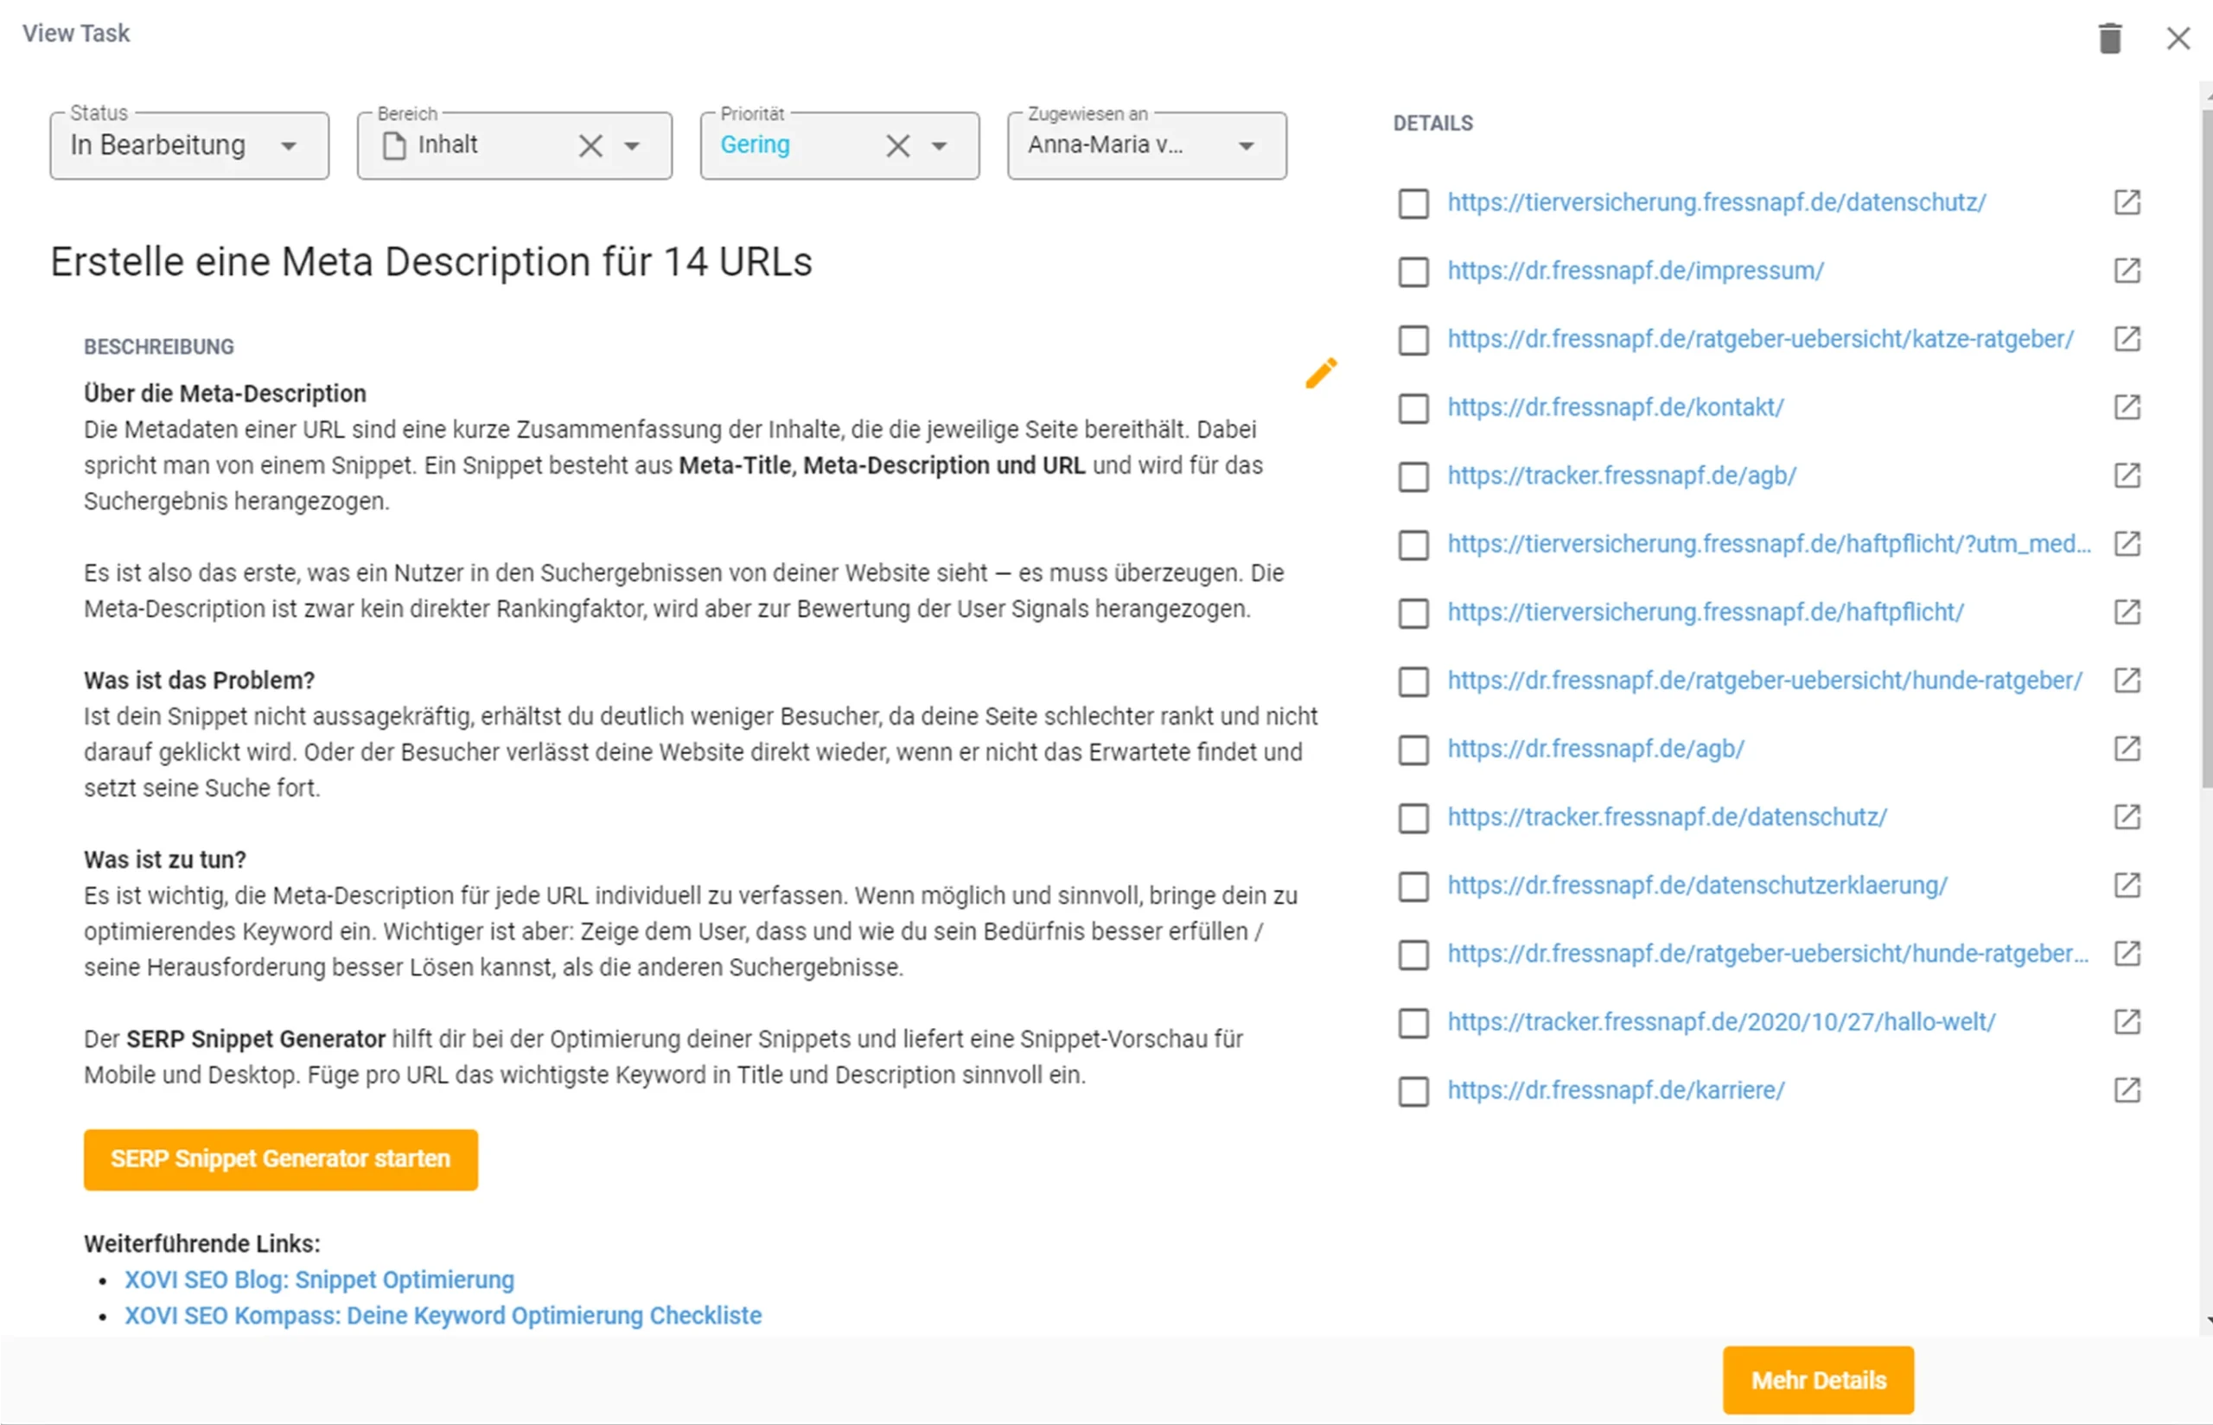This screenshot has height=1425, width=2213.
Task: Open XOVI SEO Blog Snippet Optimierung link
Action: 319,1280
